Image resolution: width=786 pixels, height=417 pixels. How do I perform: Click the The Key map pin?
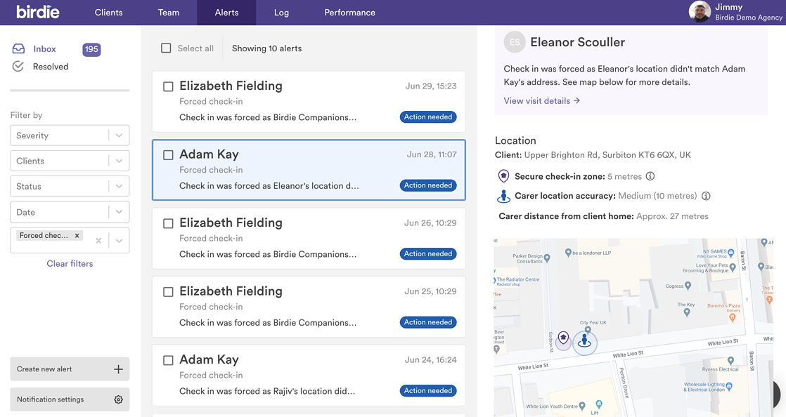(687, 312)
